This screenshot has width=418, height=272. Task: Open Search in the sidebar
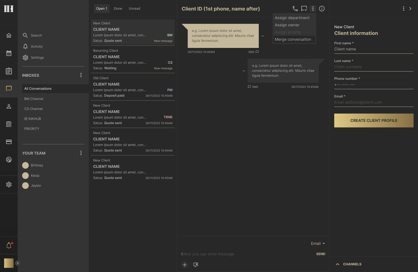tap(32, 35)
